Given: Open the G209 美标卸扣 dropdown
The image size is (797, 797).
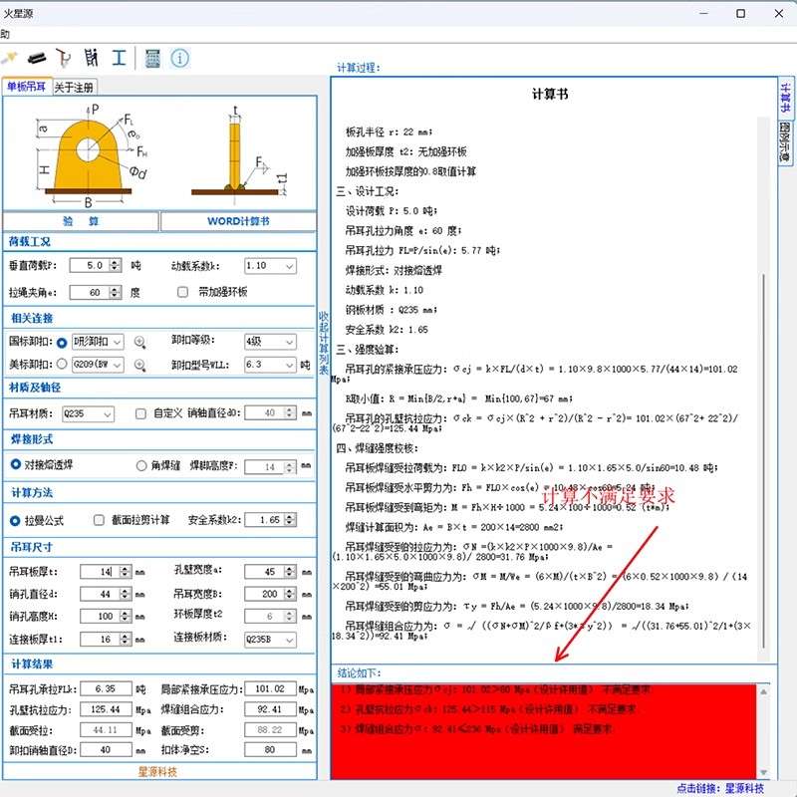Looking at the screenshot, I should (98, 365).
